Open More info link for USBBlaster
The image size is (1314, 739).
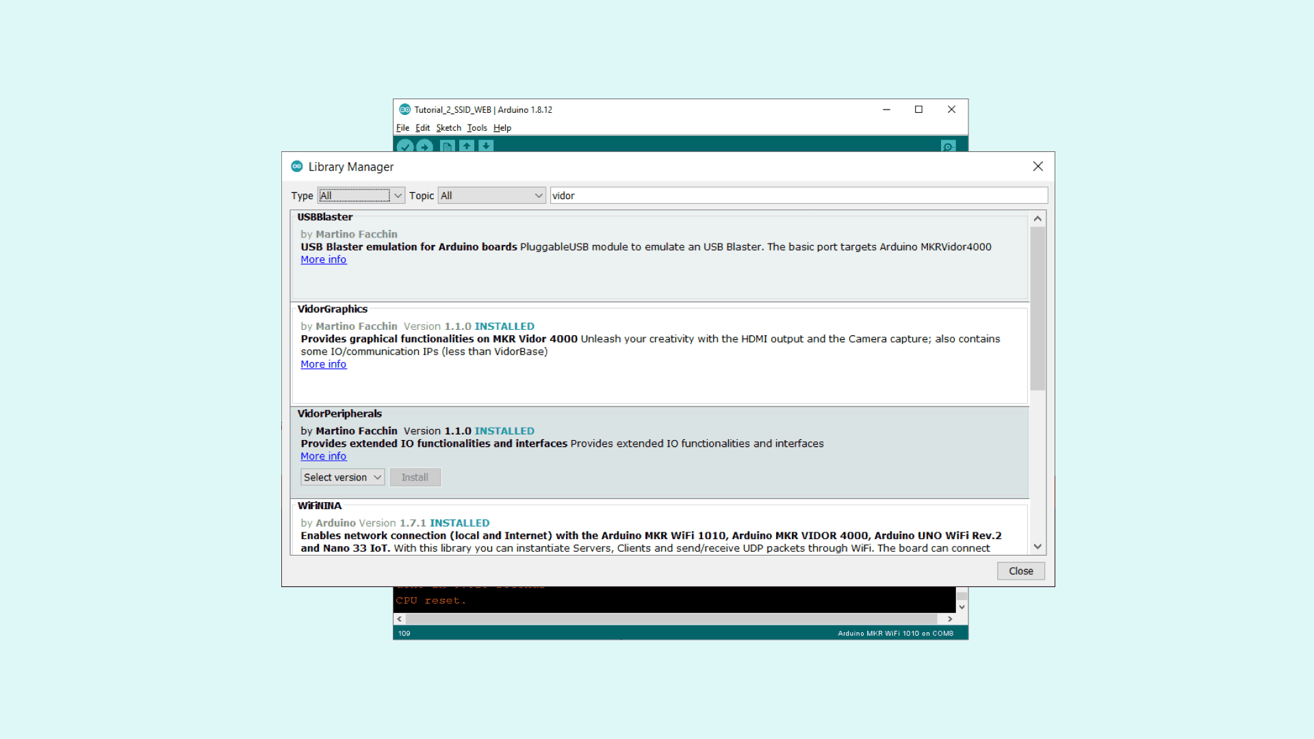point(323,259)
